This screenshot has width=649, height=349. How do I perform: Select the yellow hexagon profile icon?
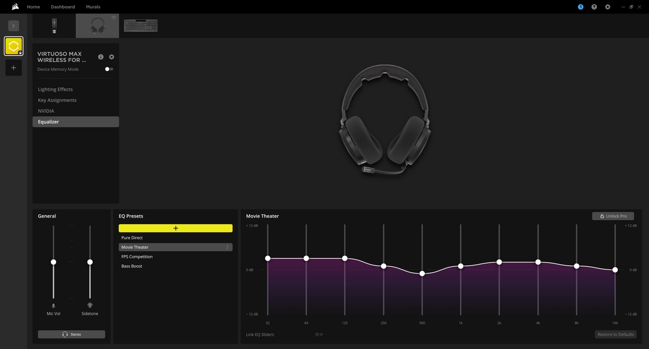(14, 46)
